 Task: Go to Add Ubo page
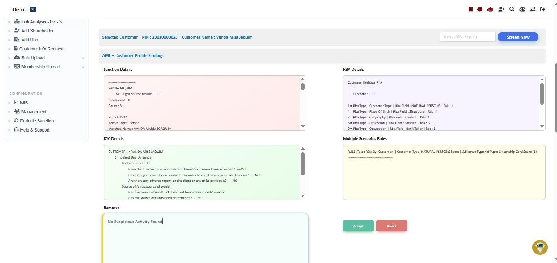click(30, 40)
